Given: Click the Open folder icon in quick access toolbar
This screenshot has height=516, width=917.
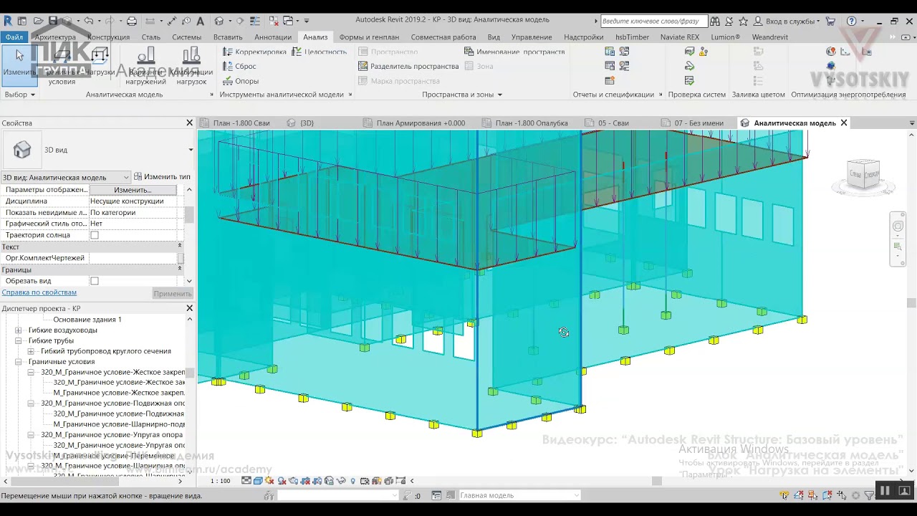Looking at the screenshot, I should coord(37,21).
